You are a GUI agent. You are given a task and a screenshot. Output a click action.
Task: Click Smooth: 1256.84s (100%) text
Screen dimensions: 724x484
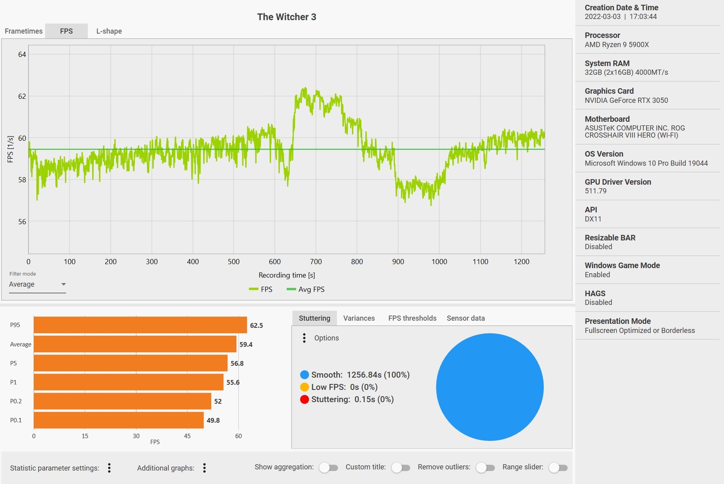pyautogui.click(x=360, y=375)
